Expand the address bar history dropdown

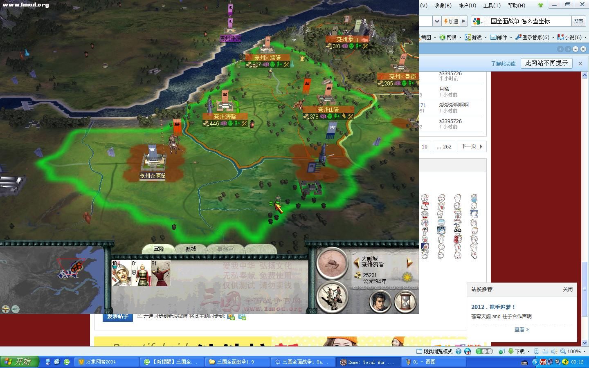[x=437, y=21]
